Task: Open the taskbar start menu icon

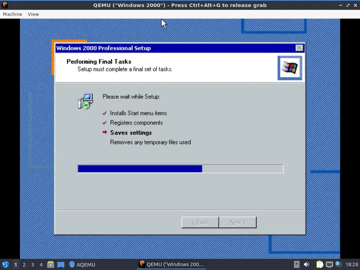Action: coord(6,264)
